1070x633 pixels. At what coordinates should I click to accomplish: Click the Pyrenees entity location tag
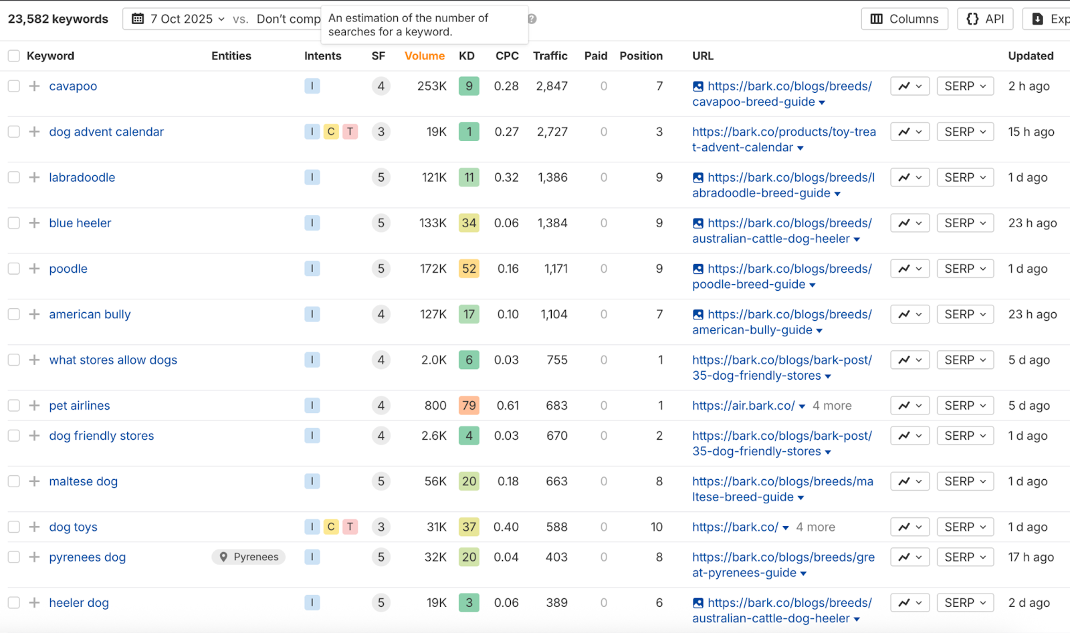pyautogui.click(x=249, y=557)
